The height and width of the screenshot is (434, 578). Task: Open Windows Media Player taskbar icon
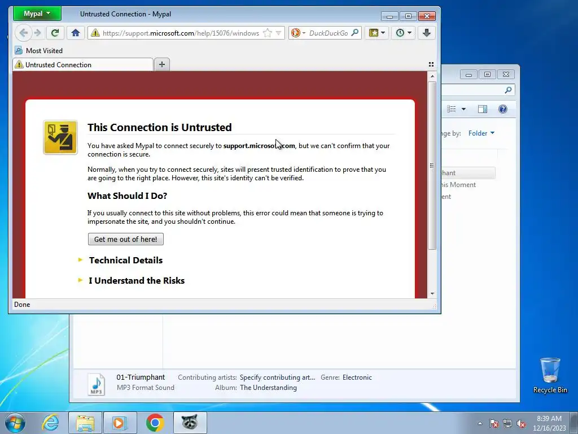point(120,423)
